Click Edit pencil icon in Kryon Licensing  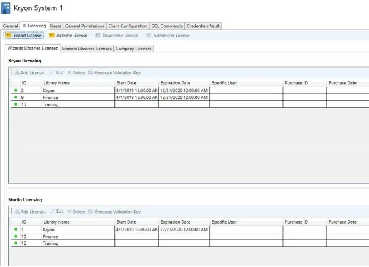coord(52,72)
